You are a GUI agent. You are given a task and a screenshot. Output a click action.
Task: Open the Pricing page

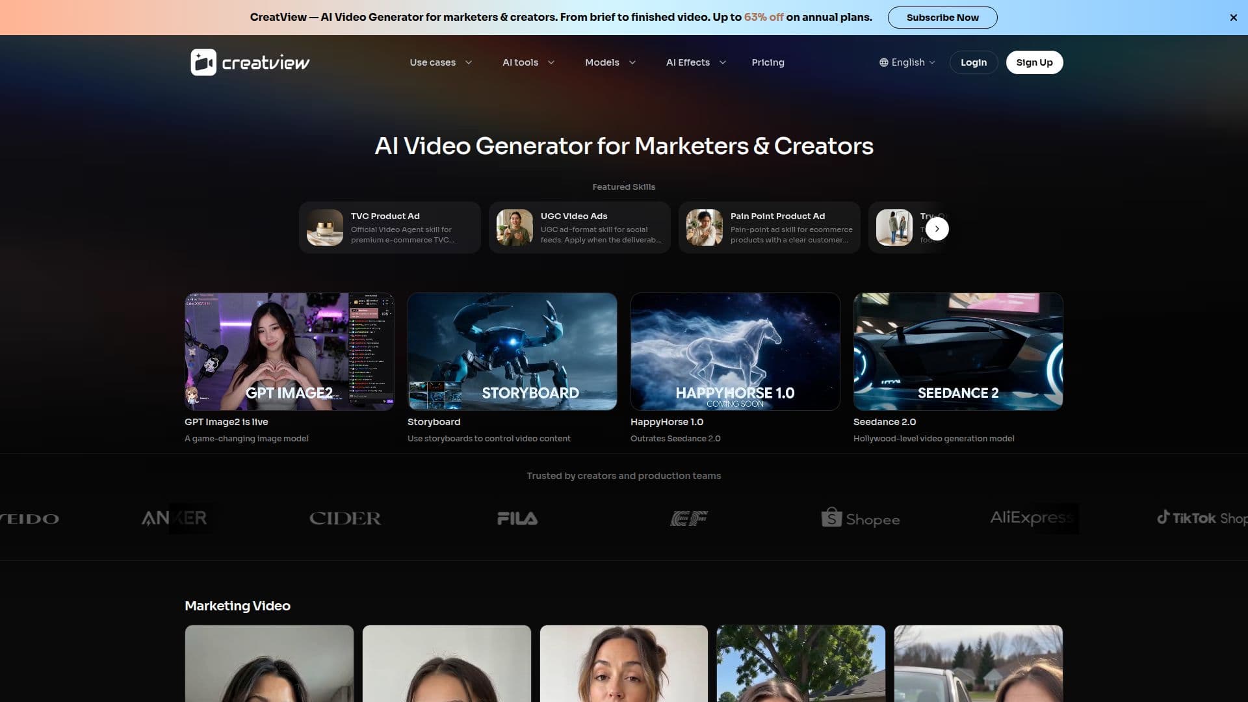[x=768, y=62]
